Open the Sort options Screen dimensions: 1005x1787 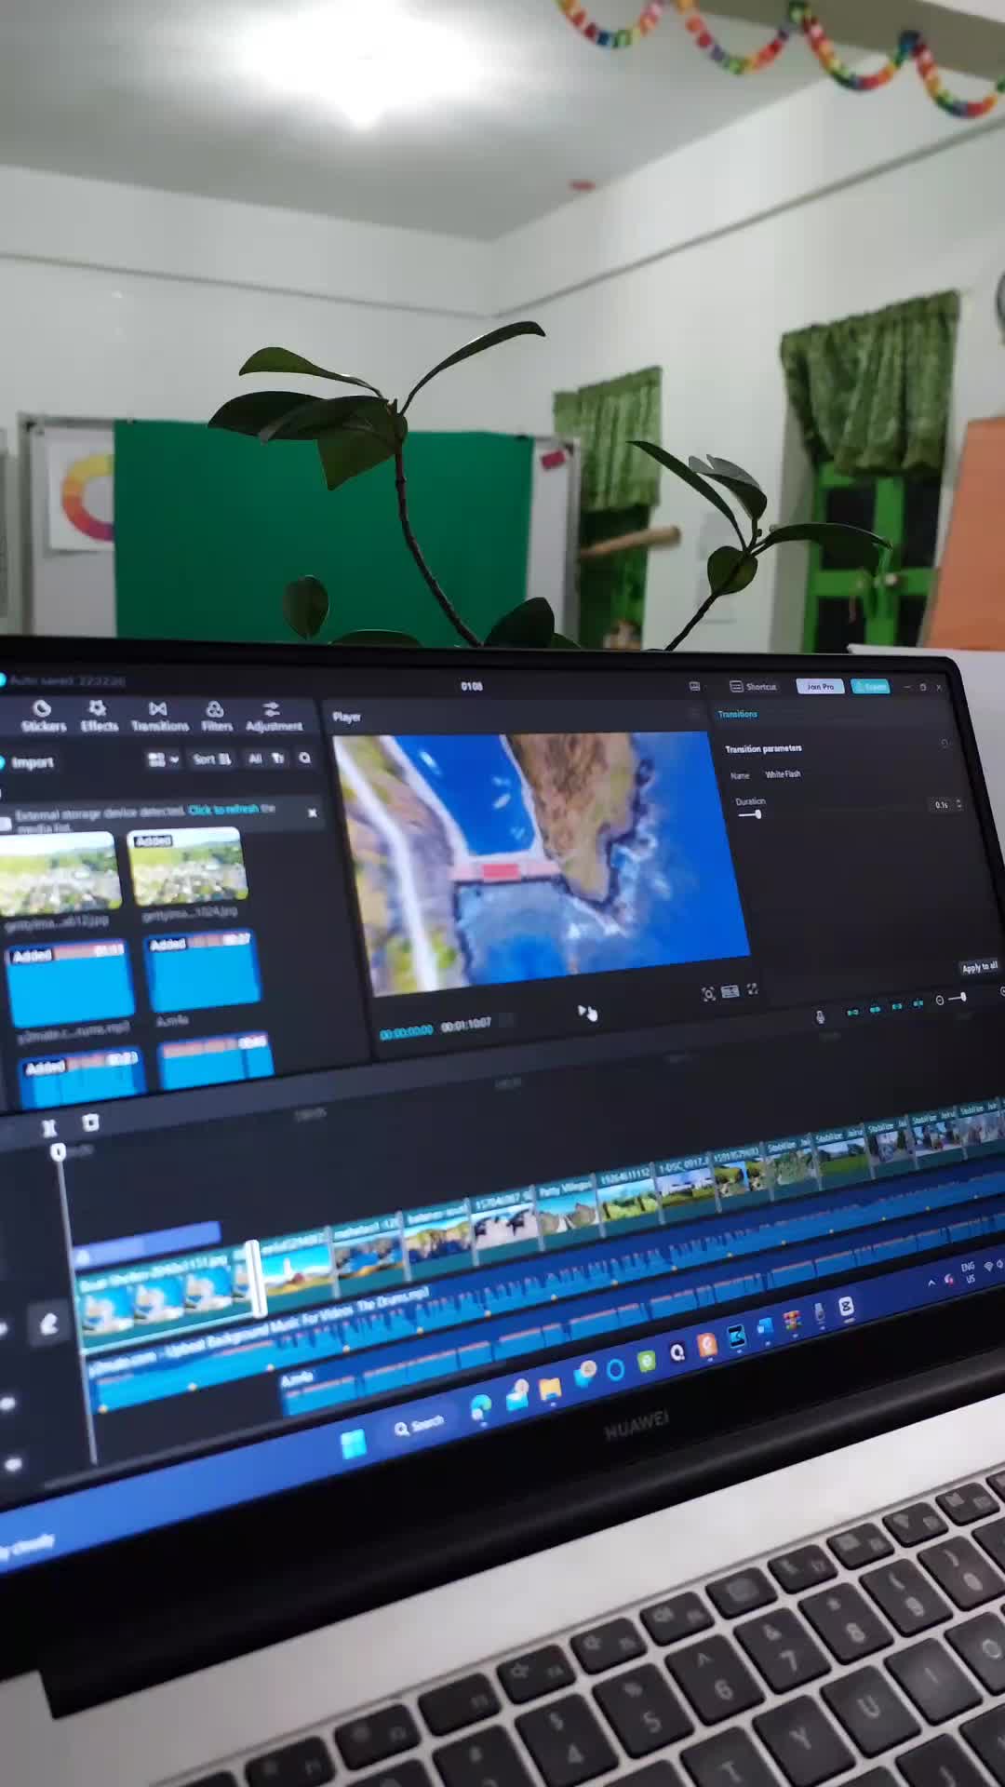click(211, 759)
